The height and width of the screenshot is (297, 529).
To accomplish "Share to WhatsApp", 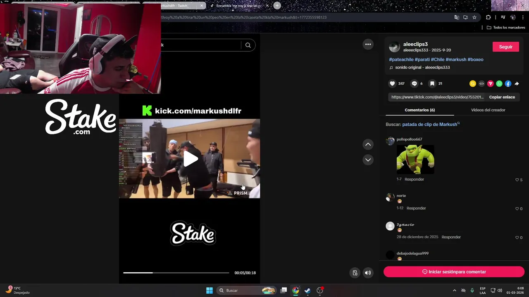I will point(499,84).
